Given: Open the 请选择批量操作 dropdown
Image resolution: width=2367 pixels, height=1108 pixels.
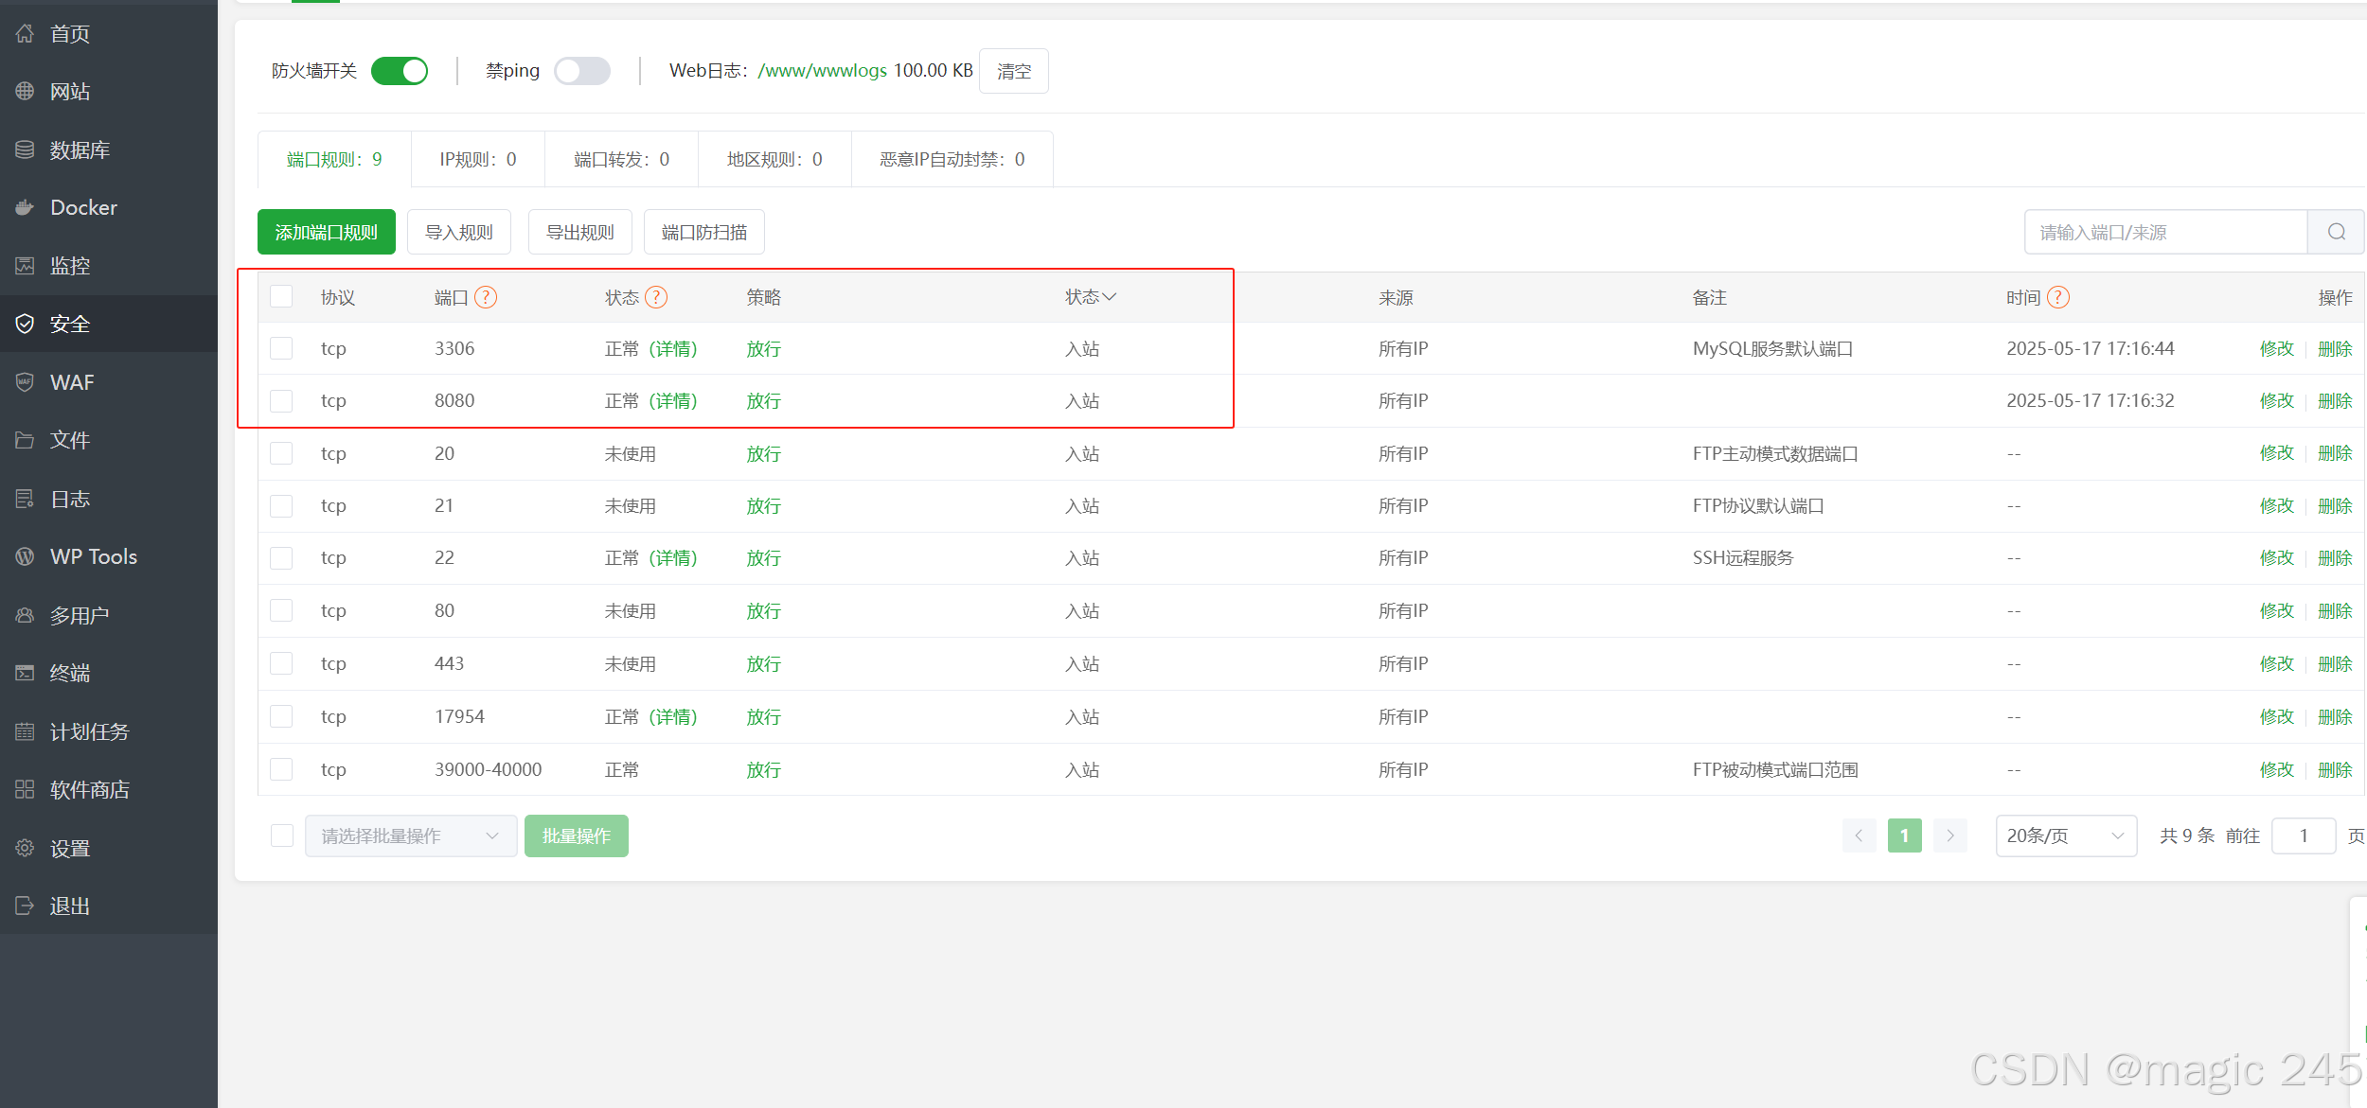Looking at the screenshot, I should [410, 835].
